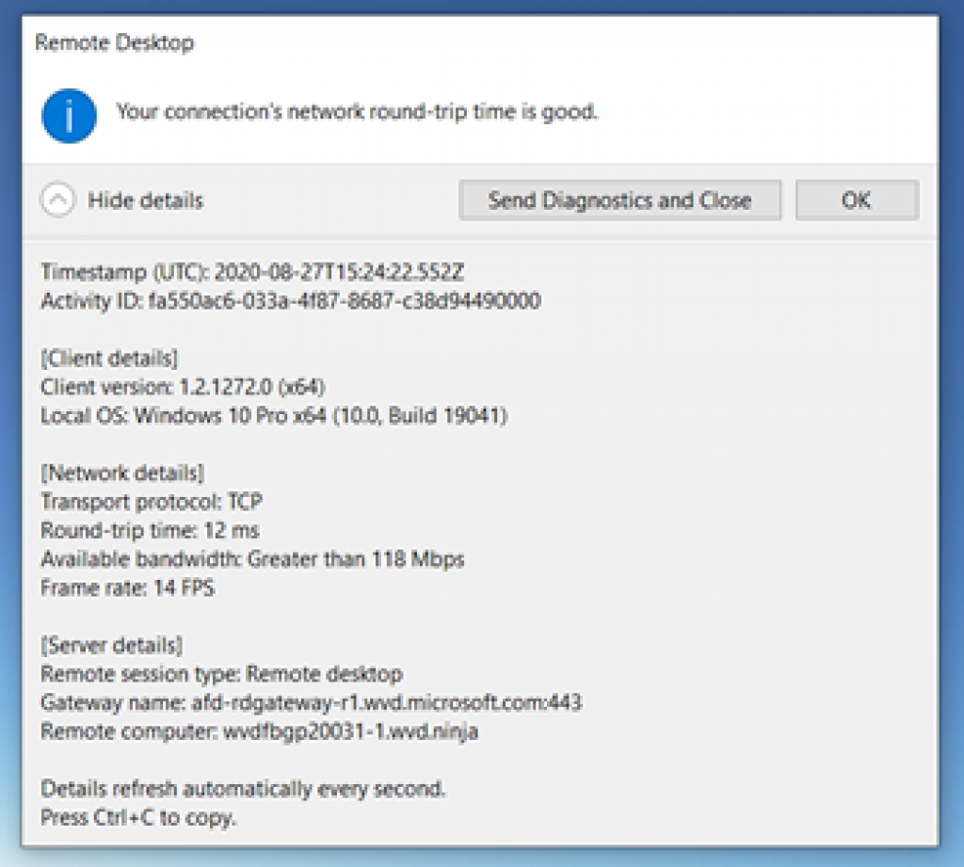
Task: Click the blue information icon
Action: tap(69, 116)
